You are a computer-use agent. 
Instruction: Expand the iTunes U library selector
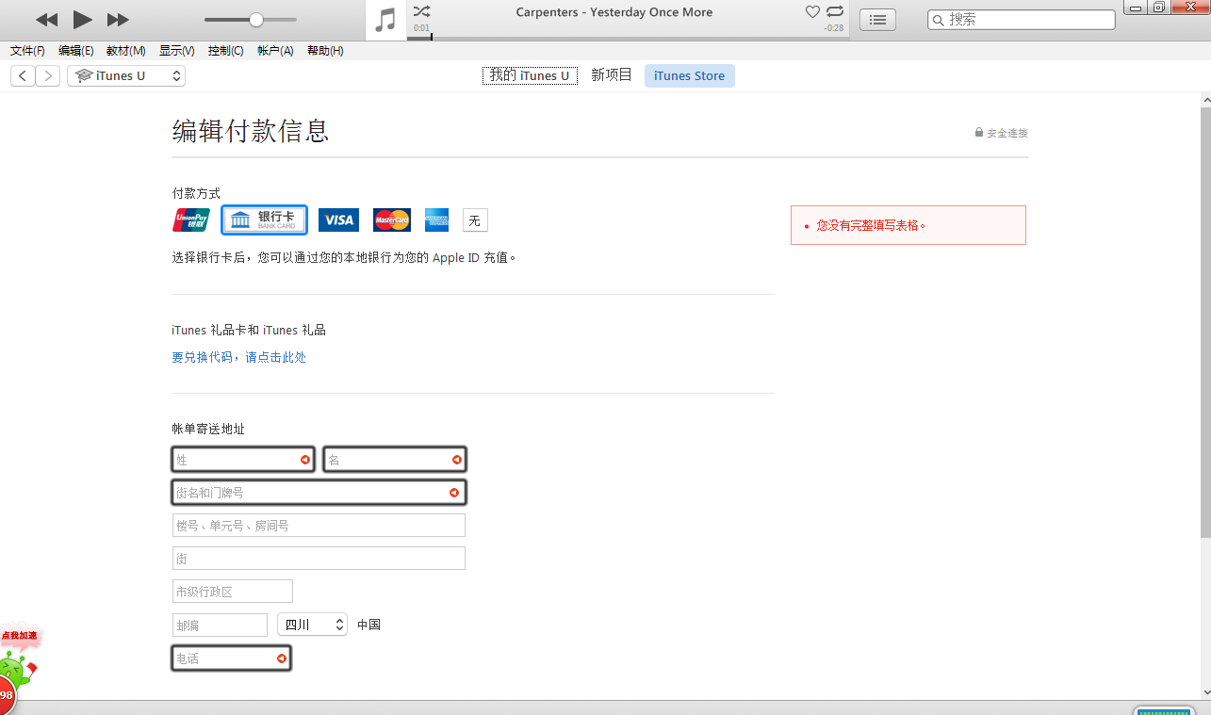tap(126, 76)
